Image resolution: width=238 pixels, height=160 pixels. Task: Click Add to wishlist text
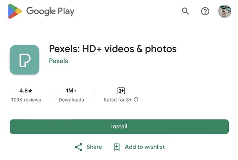(x=145, y=147)
